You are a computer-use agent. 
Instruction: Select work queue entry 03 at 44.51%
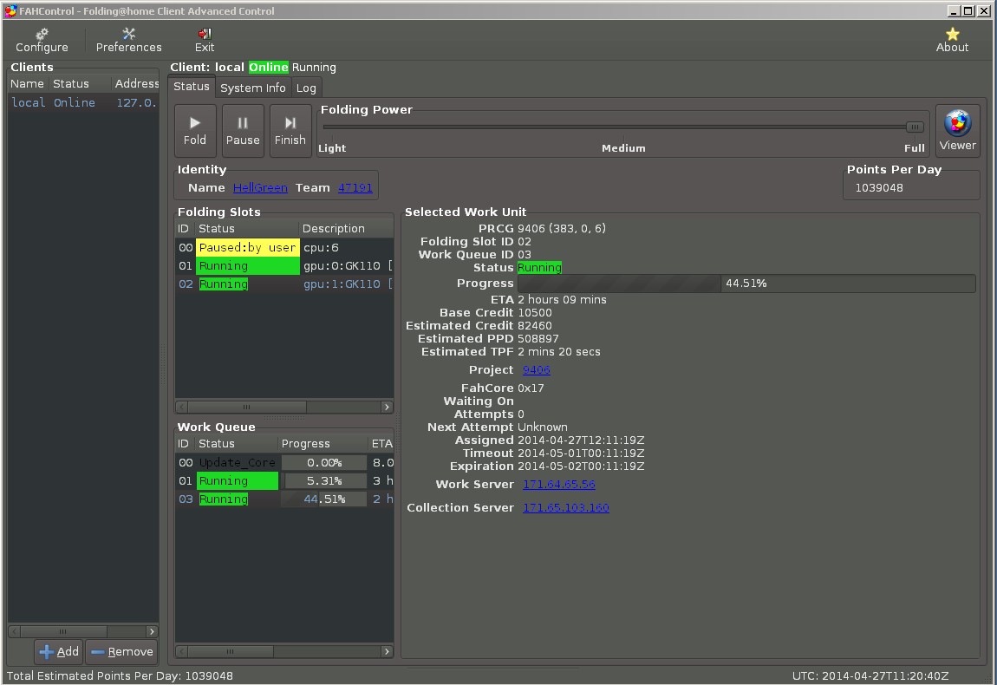(x=284, y=499)
